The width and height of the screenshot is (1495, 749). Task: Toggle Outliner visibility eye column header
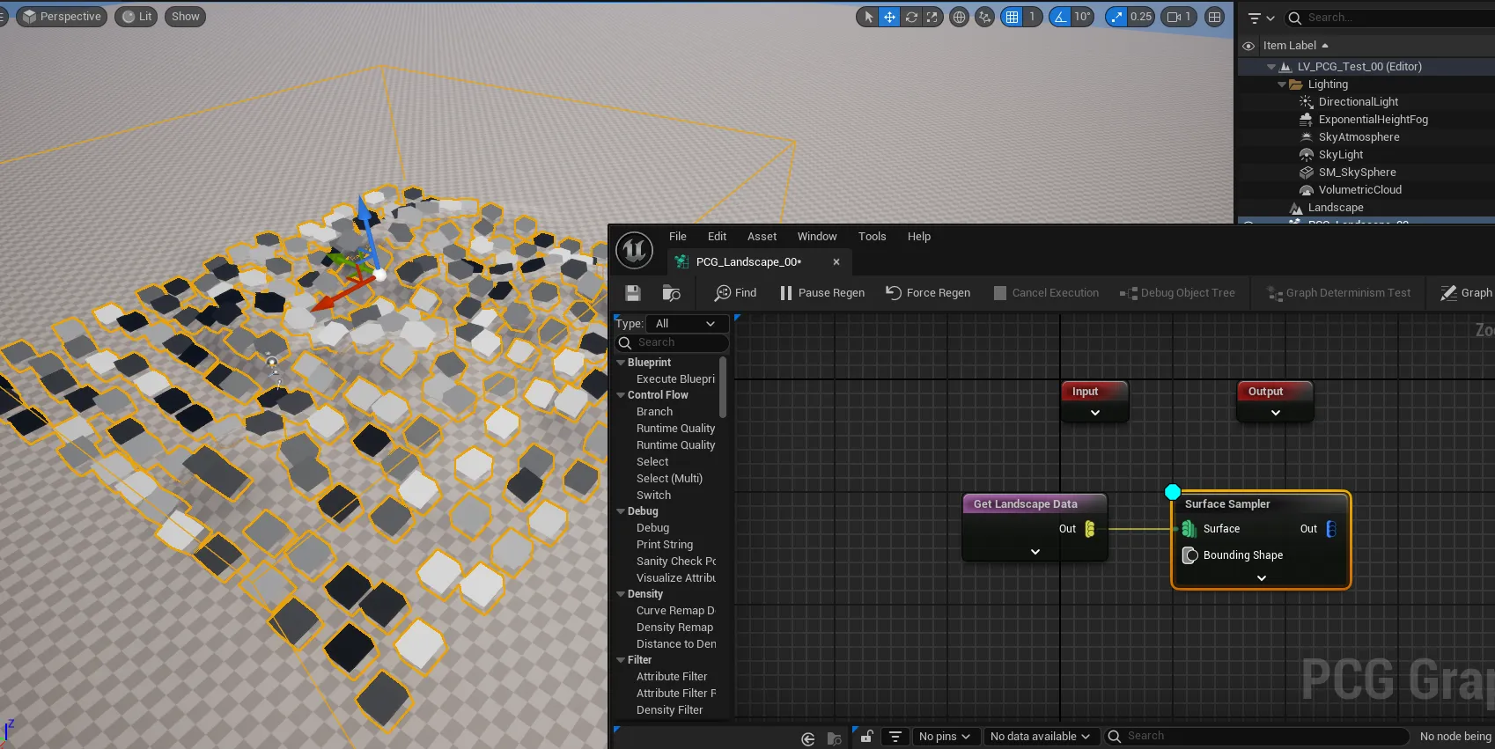click(1248, 46)
